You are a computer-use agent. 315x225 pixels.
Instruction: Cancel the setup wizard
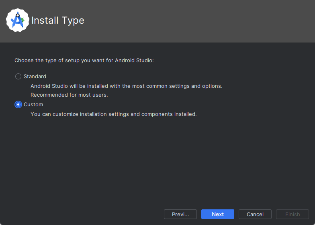[255, 214]
